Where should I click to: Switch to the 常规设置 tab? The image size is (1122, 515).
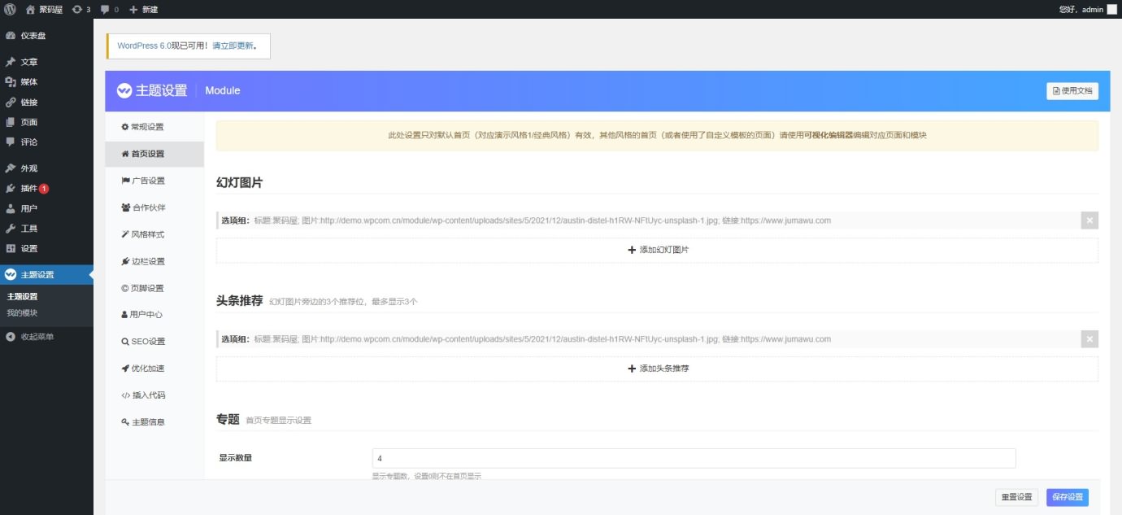146,127
